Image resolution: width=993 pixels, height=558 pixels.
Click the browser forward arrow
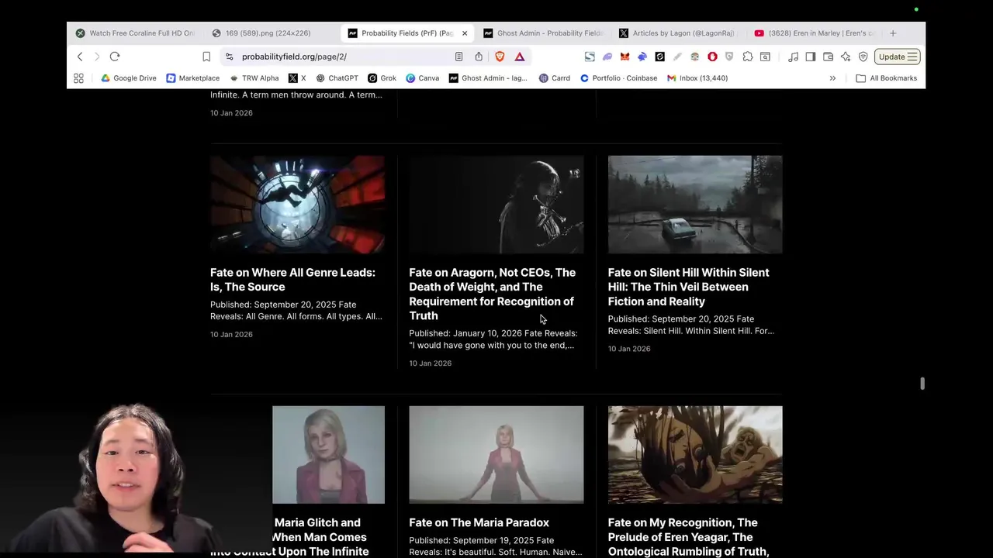pos(97,57)
